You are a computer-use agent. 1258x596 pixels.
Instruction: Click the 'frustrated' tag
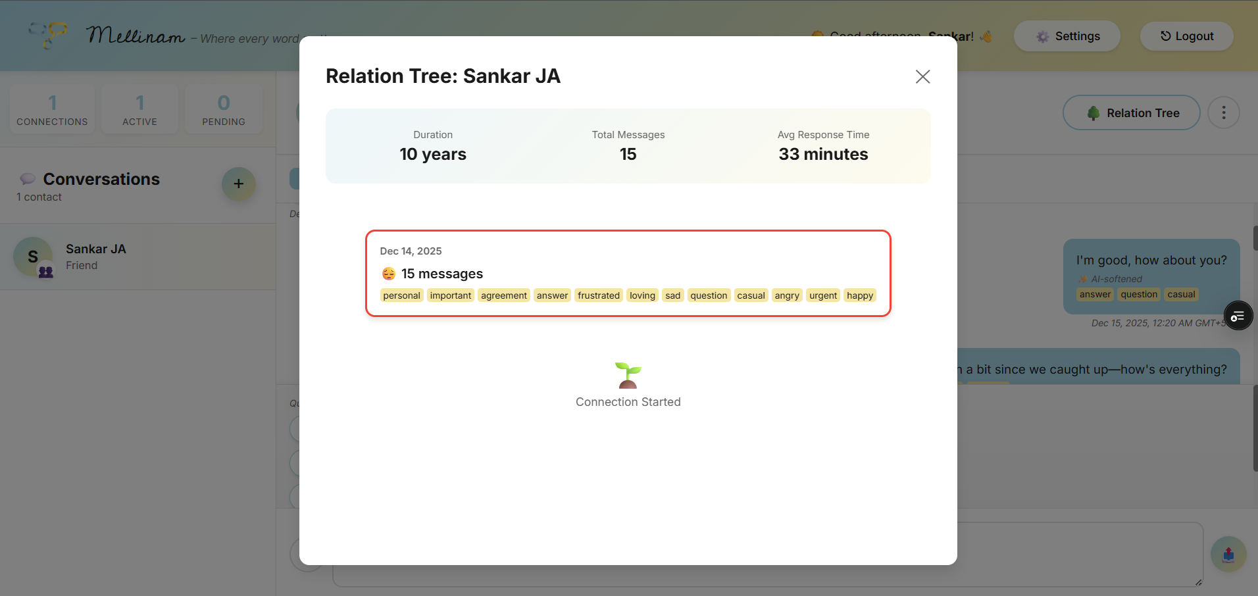tap(599, 295)
